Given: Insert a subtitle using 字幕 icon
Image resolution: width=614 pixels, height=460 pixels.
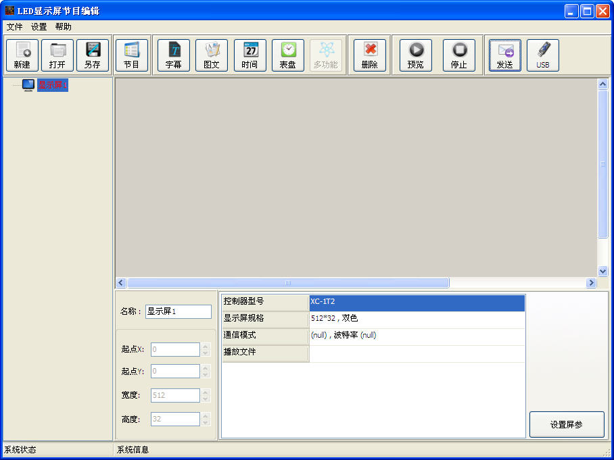Looking at the screenshot, I should 174,55.
